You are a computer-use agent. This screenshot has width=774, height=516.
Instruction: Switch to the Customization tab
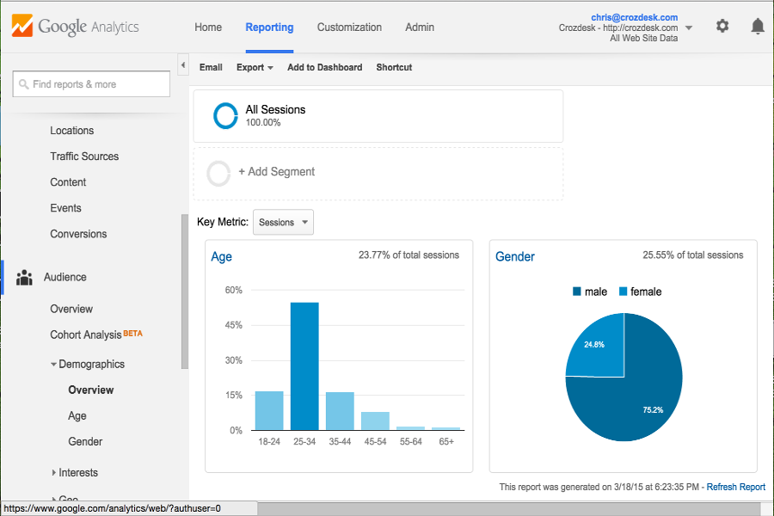click(349, 27)
